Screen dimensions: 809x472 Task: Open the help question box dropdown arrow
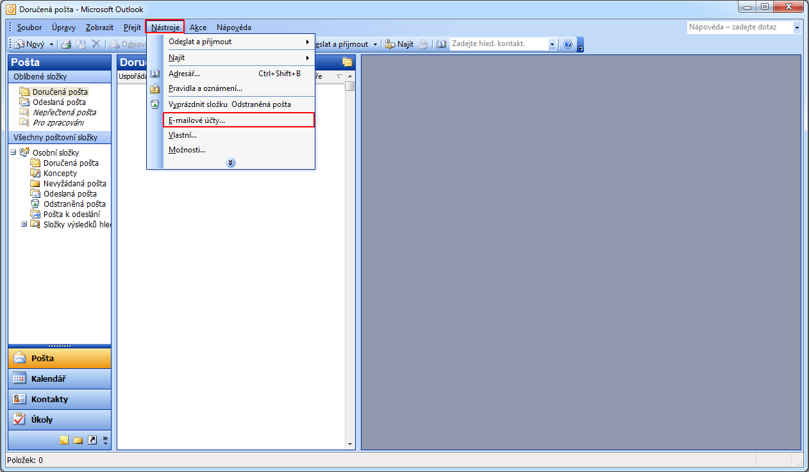pyautogui.click(x=797, y=28)
